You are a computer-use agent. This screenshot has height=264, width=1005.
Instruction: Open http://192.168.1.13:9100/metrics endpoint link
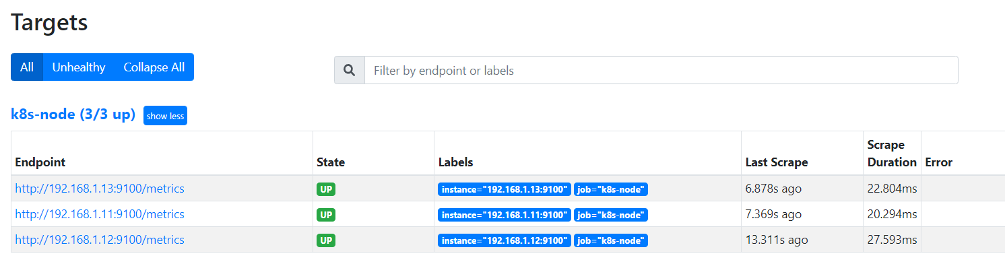point(100,189)
